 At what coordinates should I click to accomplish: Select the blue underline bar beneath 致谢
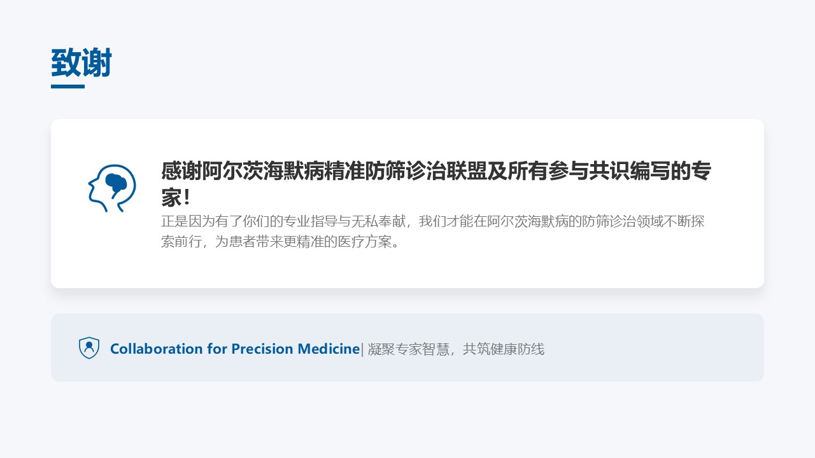(x=67, y=87)
